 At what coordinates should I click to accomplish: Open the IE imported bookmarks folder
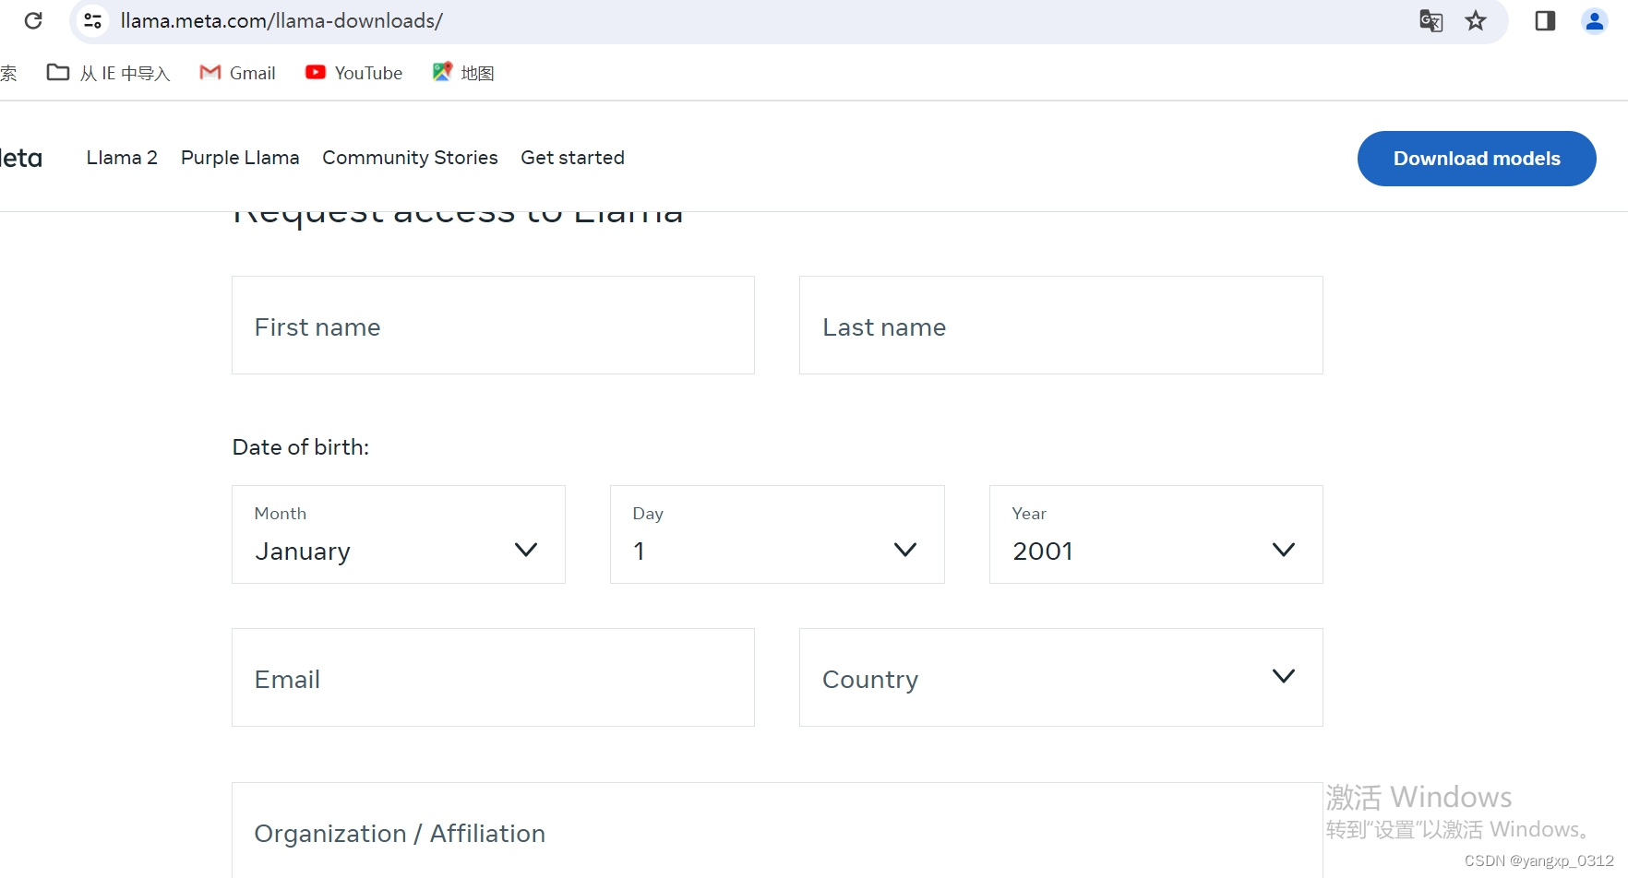pyautogui.click(x=109, y=73)
